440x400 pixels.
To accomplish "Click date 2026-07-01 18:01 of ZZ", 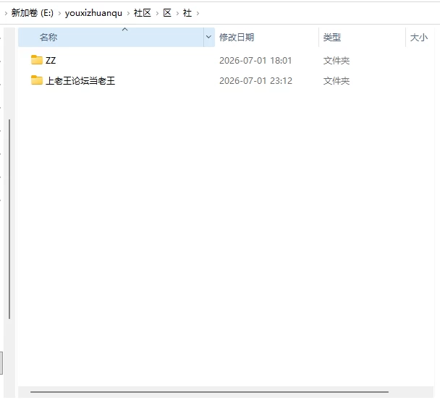I will point(255,61).
